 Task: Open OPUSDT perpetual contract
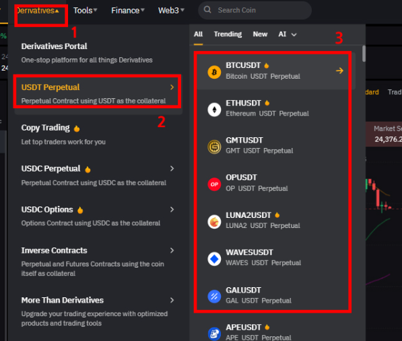[x=276, y=183]
